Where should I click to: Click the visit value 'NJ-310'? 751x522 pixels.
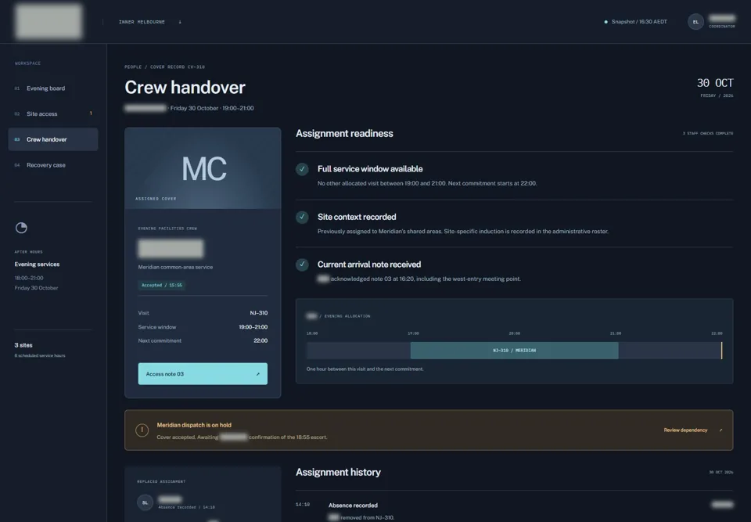coord(259,313)
